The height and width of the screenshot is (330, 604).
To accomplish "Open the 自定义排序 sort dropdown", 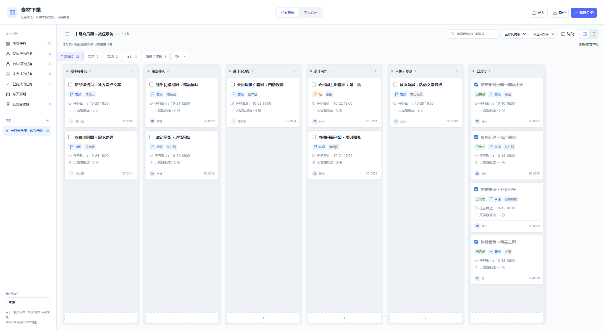I will pyautogui.click(x=542, y=34).
